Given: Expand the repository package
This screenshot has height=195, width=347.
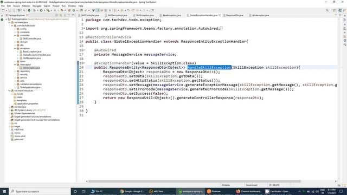Looking at the screenshot, I should pos(15,71).
